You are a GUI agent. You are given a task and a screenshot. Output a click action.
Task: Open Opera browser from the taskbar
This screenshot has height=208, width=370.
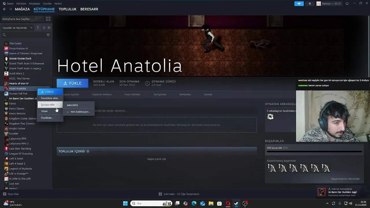228,203
